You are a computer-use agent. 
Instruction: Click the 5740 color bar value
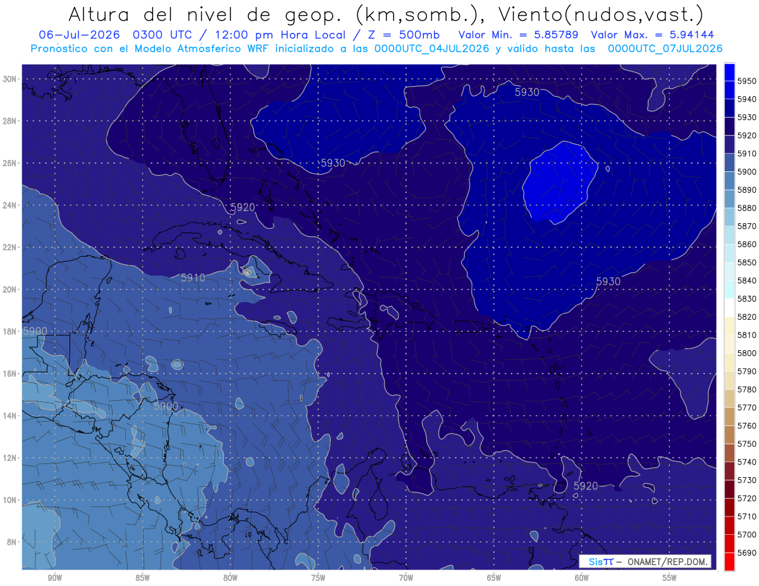click(748, 462)
